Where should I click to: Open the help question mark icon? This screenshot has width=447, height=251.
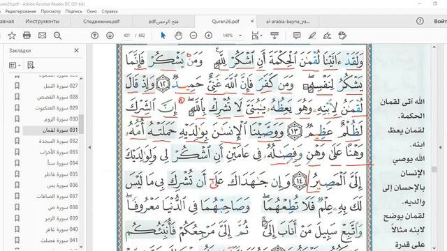coord(420,21)
